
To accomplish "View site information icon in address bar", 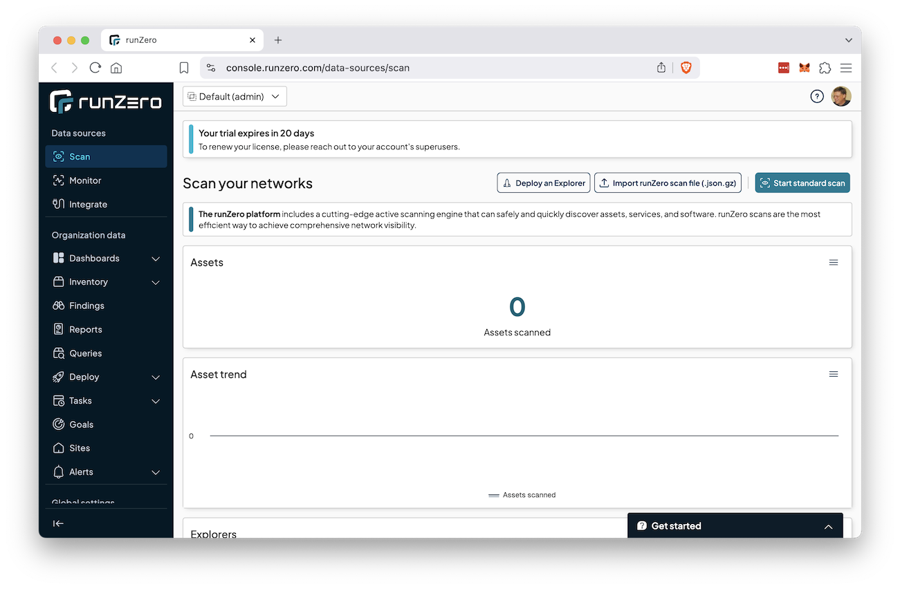I will (x=211, y=68).
